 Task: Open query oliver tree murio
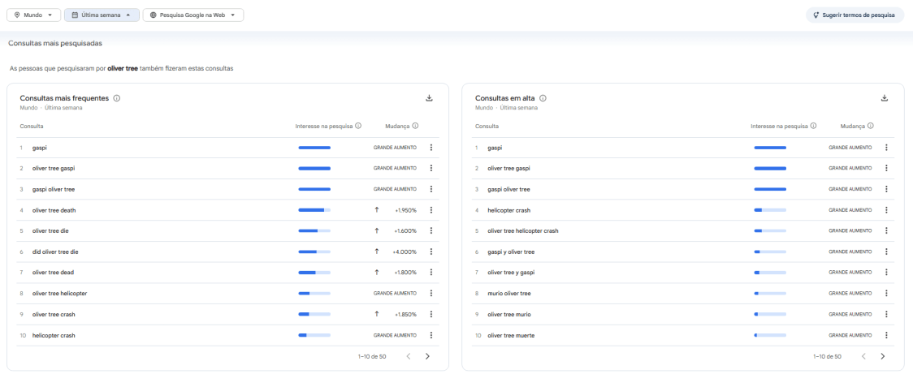click(x=509, y=314)
